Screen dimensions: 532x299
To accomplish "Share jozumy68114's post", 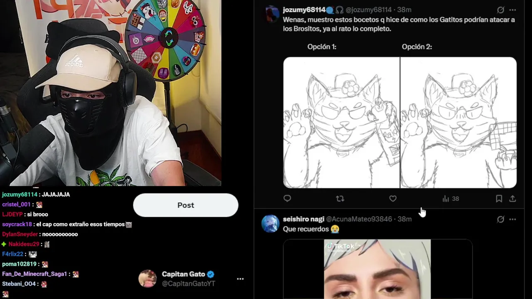I will pos(512,199).
